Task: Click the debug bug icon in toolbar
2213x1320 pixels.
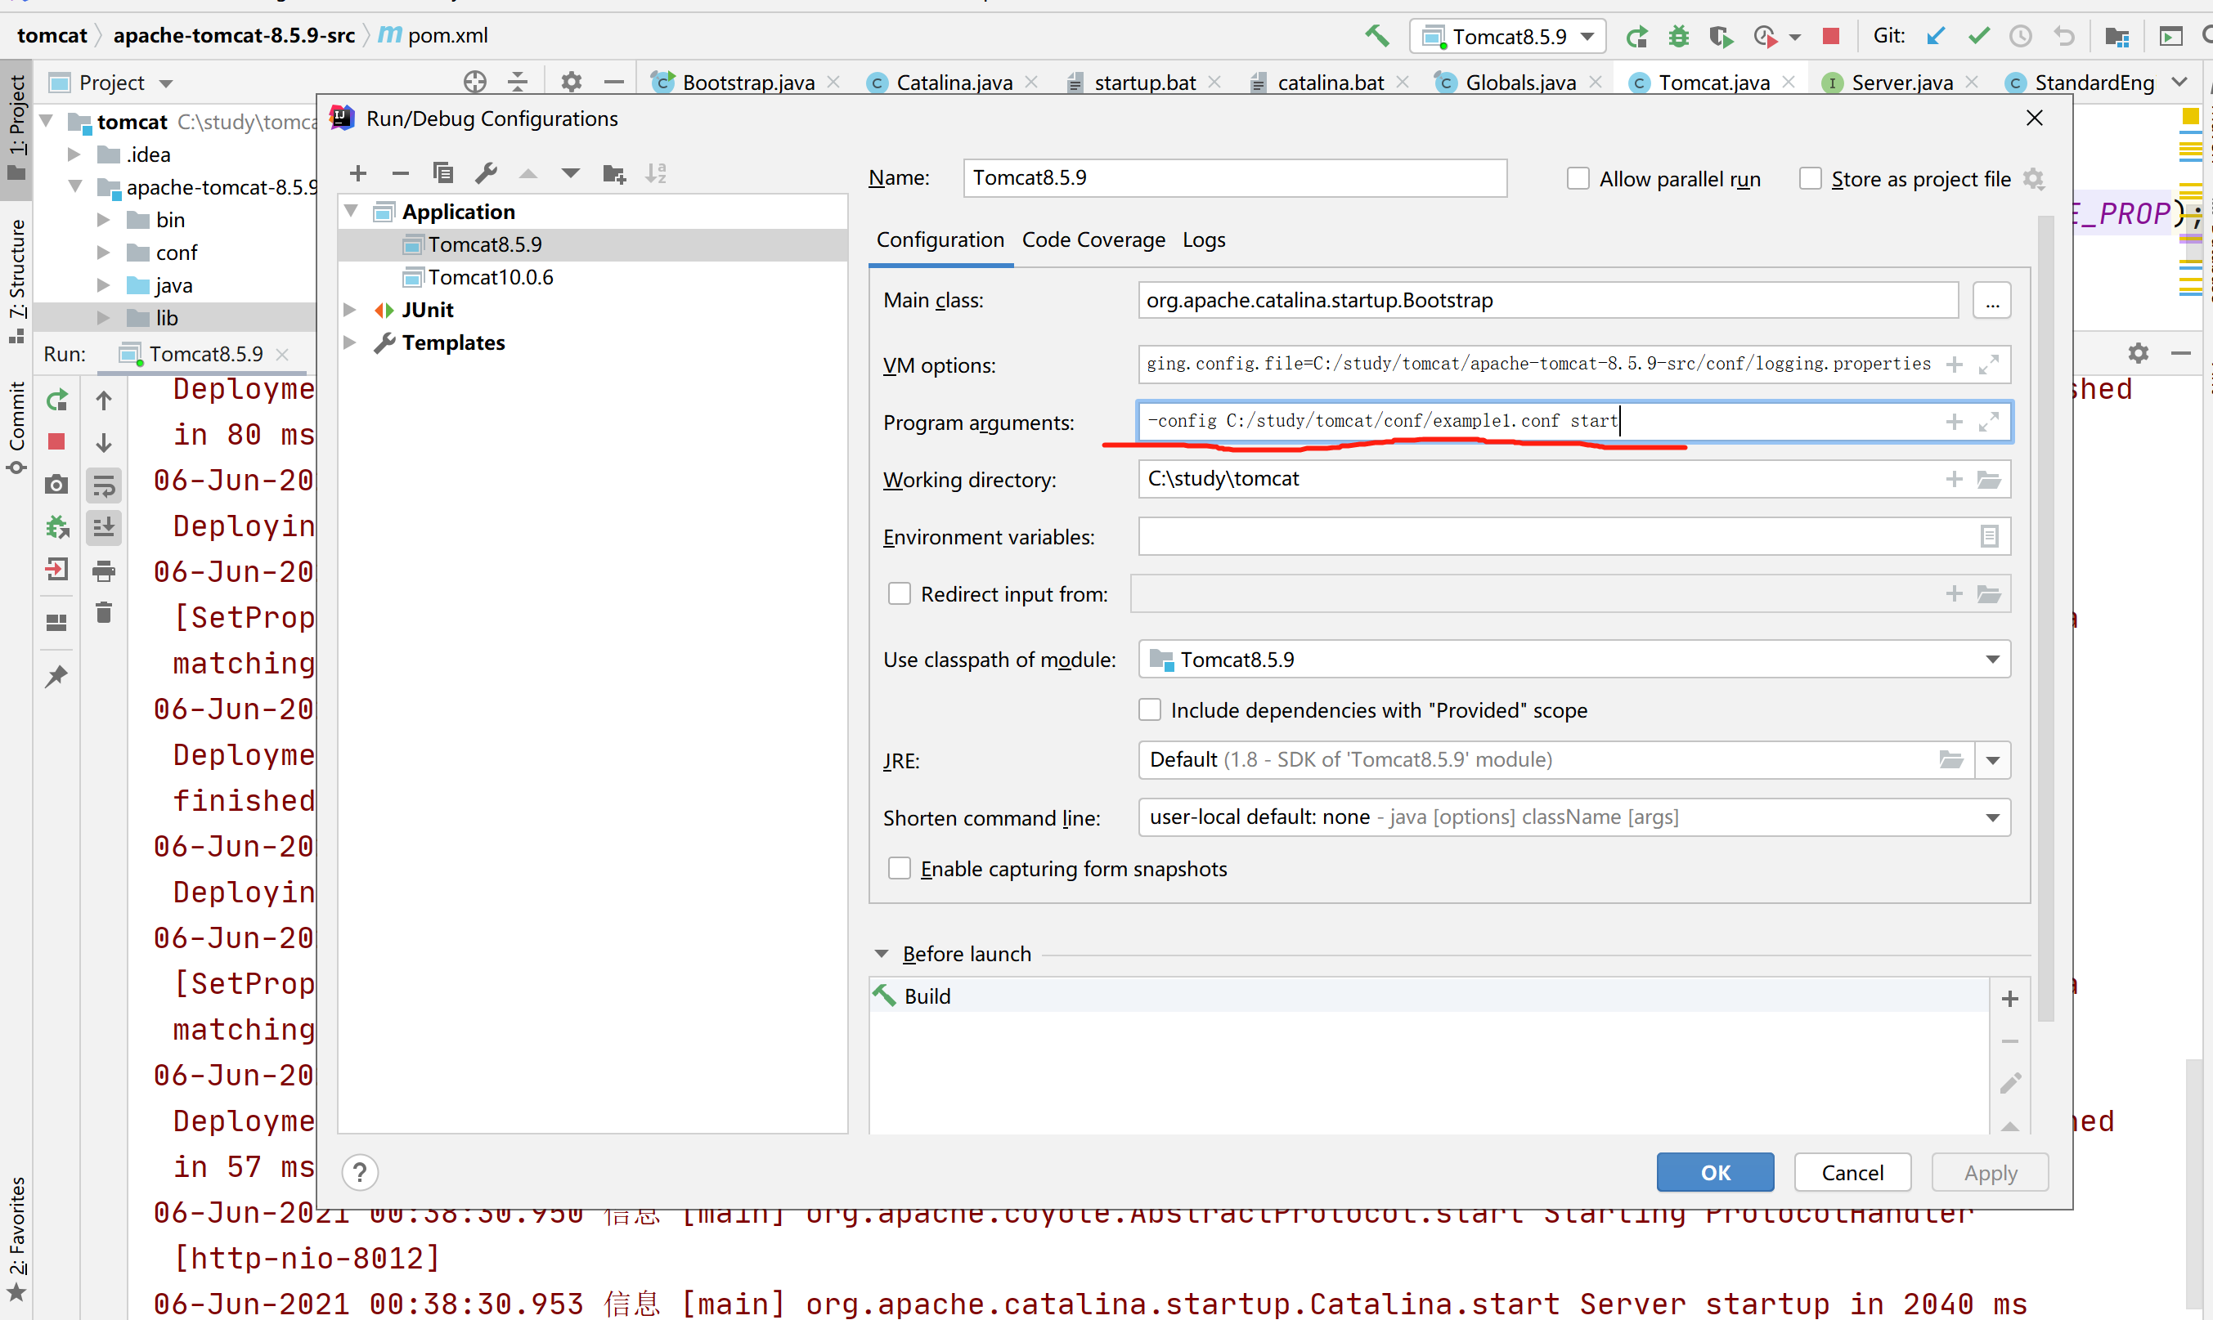Action: coord(1678,37)
